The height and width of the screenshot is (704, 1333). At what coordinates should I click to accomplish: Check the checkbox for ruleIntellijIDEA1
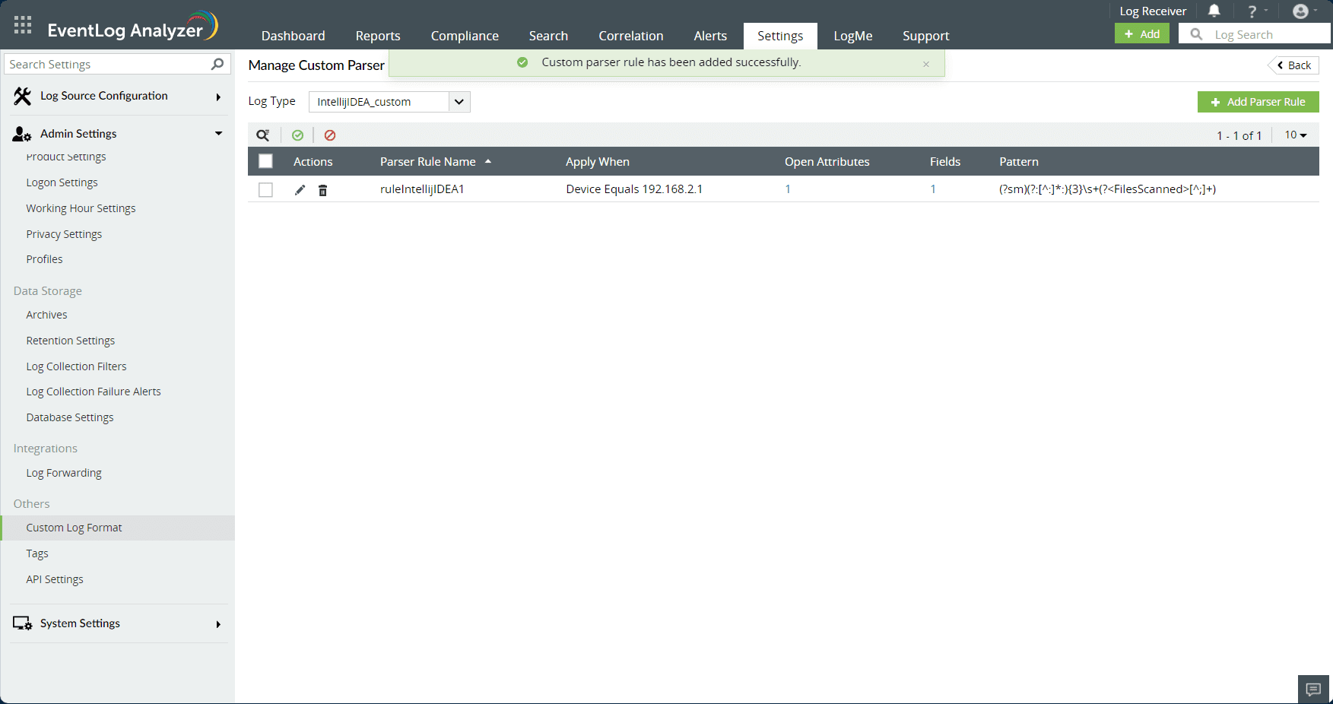265,189
